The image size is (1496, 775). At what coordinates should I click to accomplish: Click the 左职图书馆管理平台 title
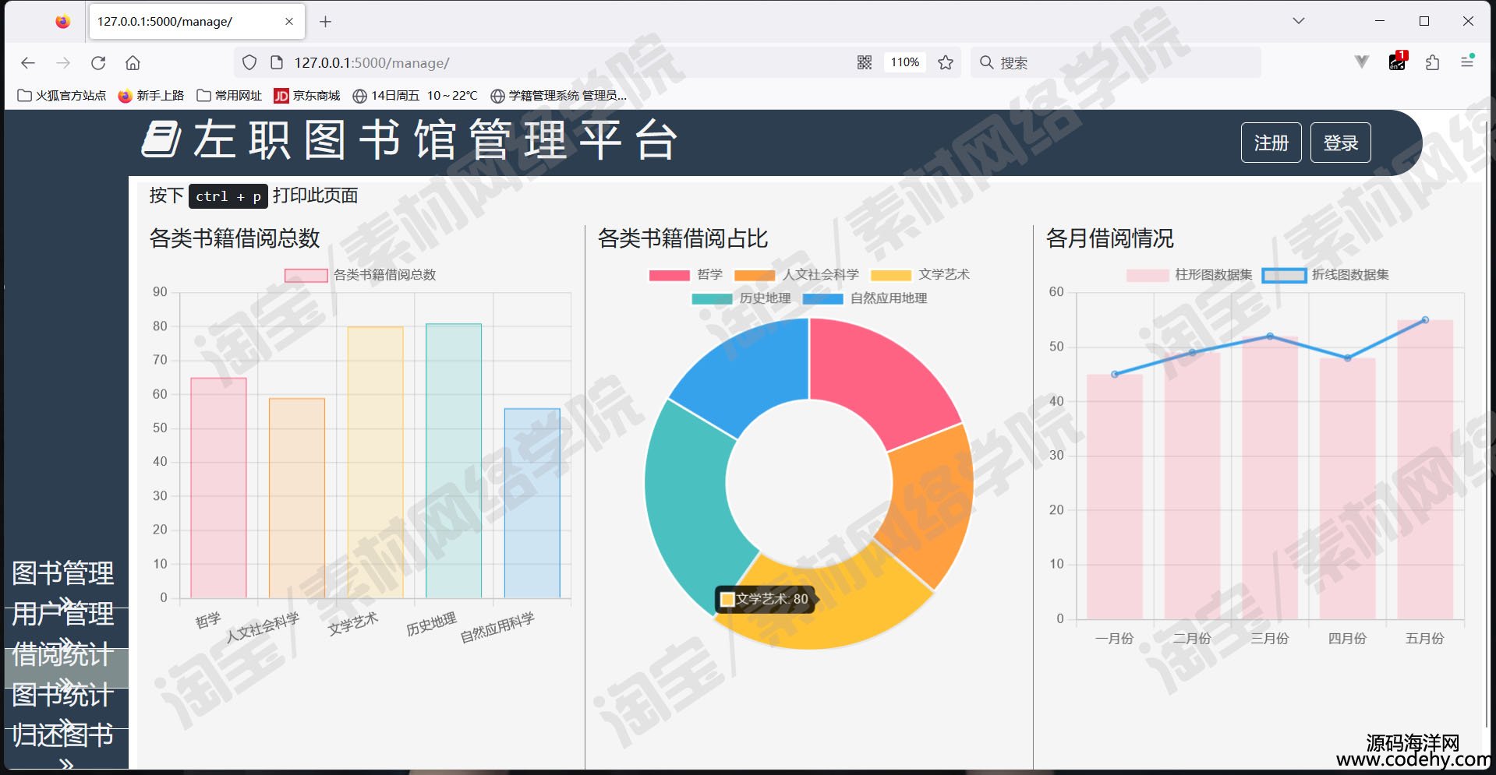436,140
